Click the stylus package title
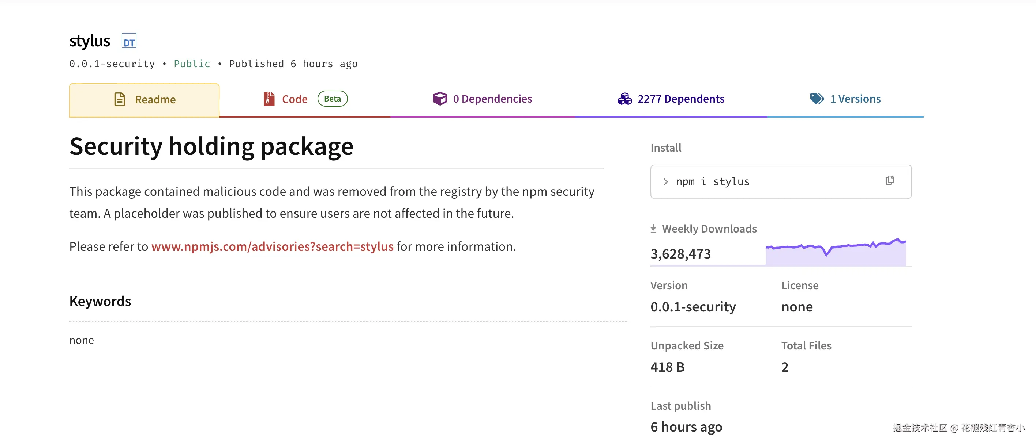This screenshot has height=444, width=1036. click(x=90, y=41)
